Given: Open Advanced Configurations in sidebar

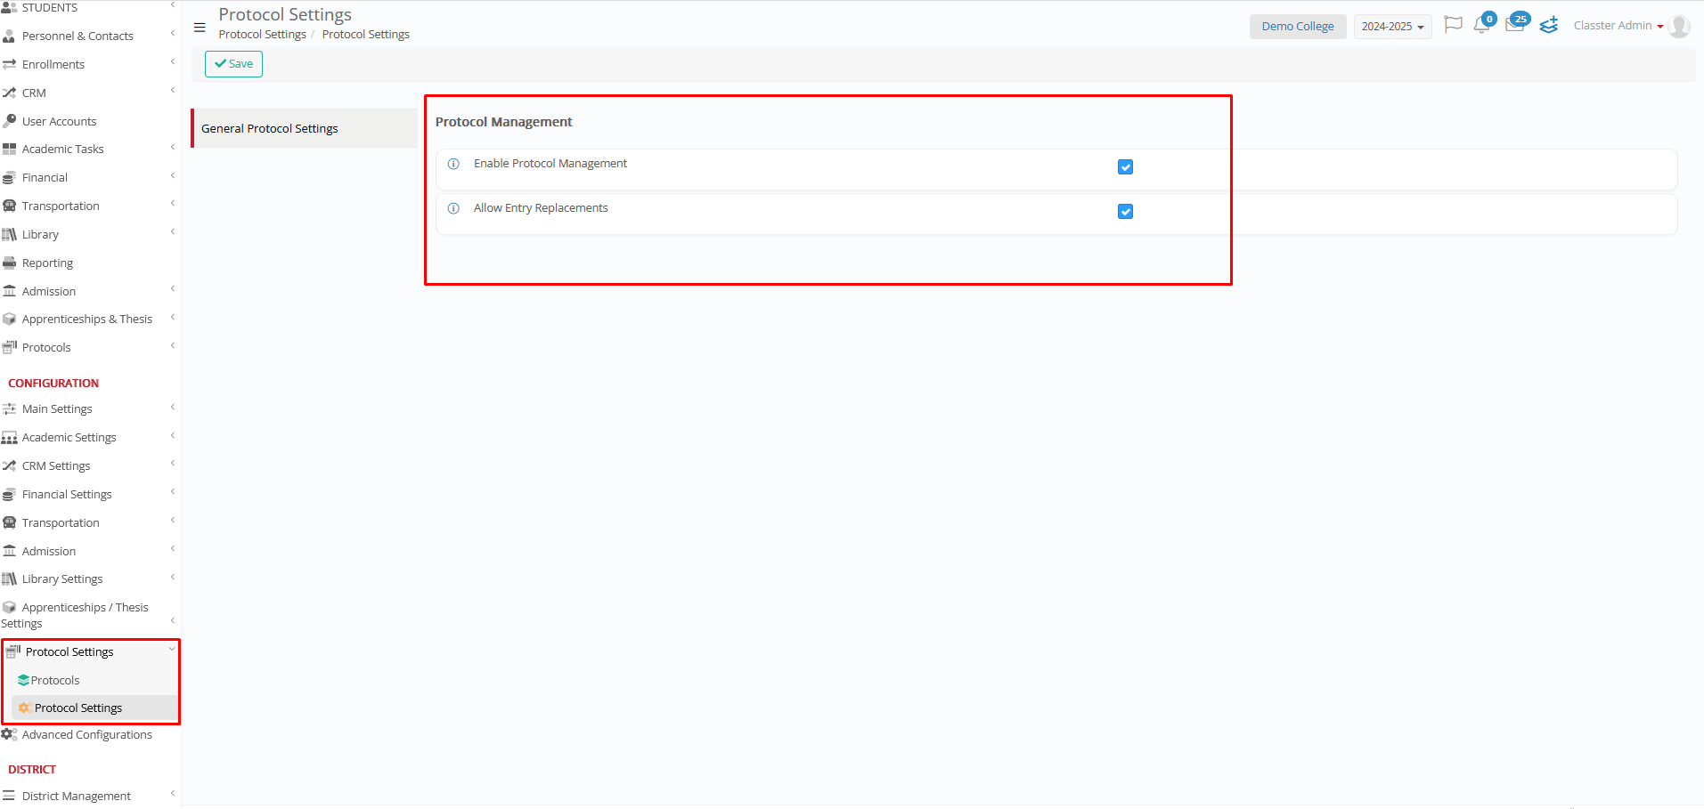Looking at the screenshot, I should pos(86,735).
